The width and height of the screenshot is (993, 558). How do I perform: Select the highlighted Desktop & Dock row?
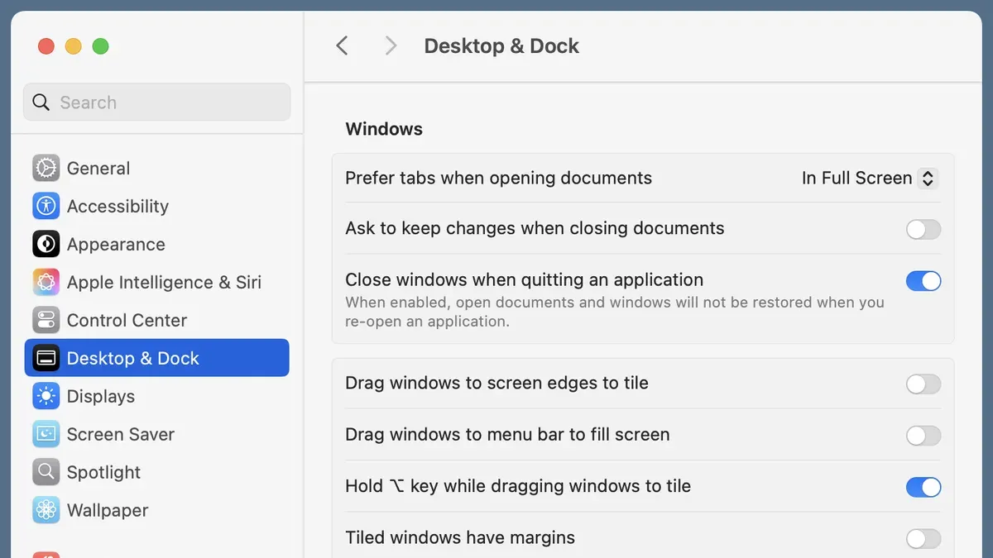tap(157, 358)
